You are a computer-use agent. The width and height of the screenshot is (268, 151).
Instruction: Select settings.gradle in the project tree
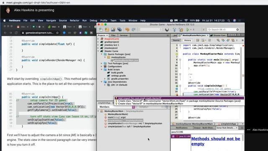(x=118, y=75)
